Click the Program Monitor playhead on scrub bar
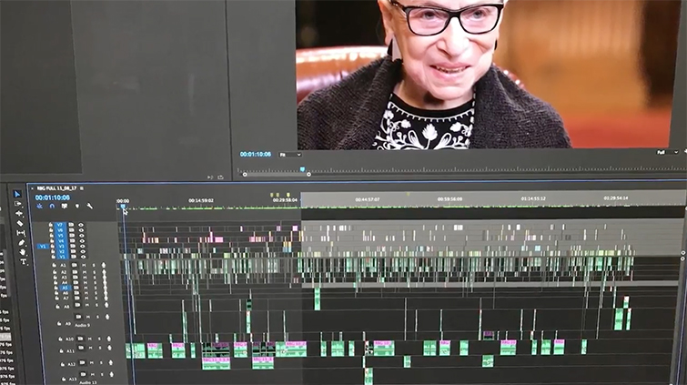687x385 pixels. pyautogui.click(x=302, y=168)
